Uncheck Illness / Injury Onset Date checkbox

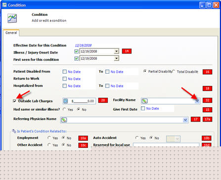pyautogui.click(x=76, y=51)
